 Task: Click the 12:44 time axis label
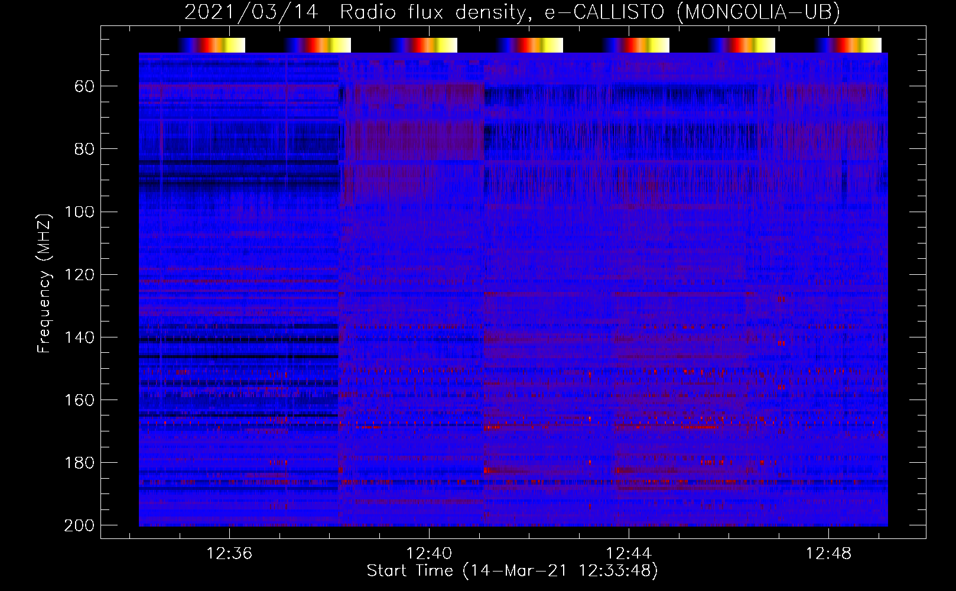pyautogui.click(x=629, y=554)
